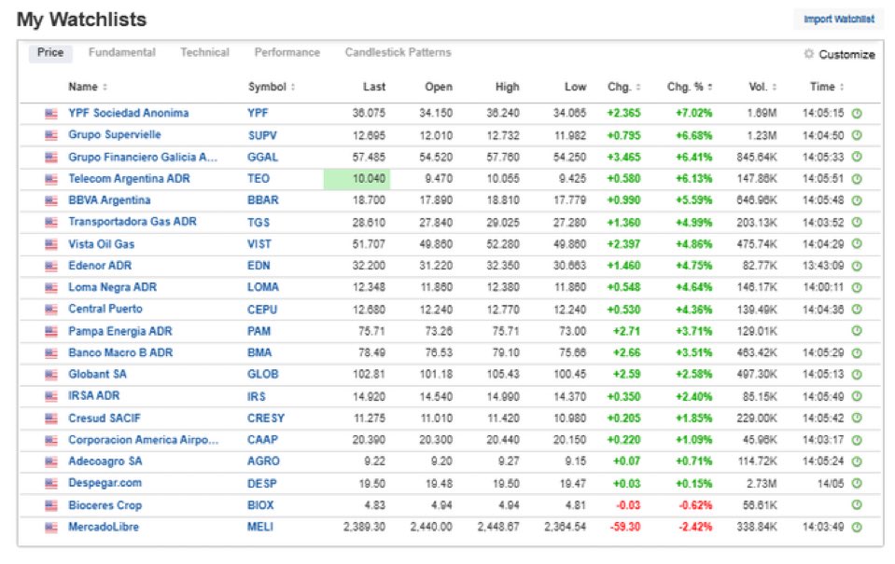Click the clock icon in Globant SA row
Viewport: 895px width, 564px height.
[857, 375]
